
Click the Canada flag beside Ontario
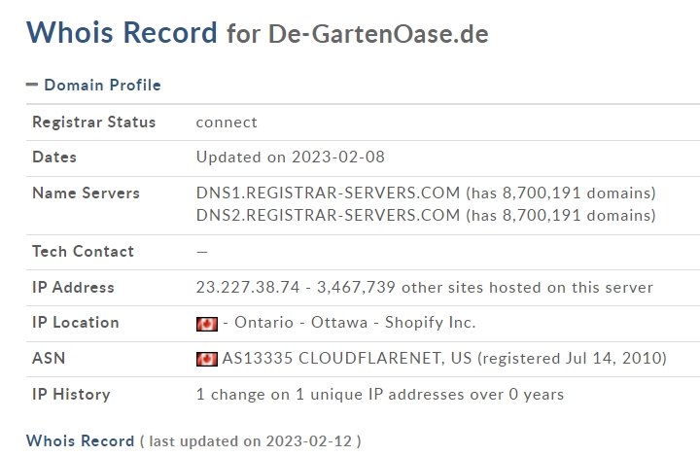[207, 324]
